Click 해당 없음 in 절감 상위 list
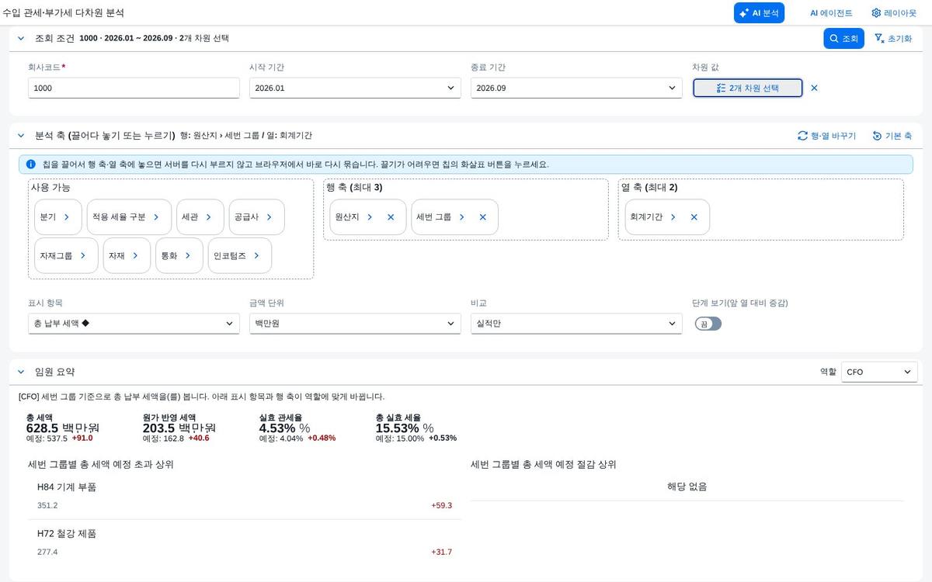 pyautogui.click(x=687, y=487)
